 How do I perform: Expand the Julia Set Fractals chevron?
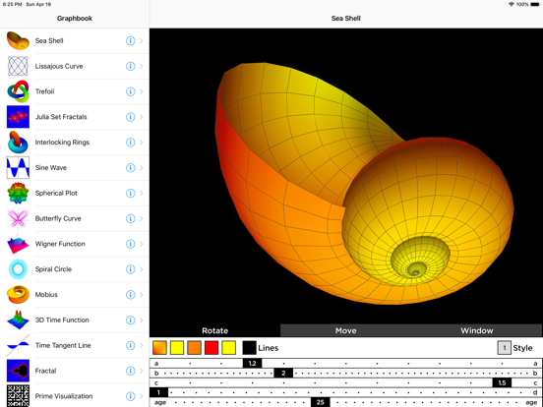142,117
